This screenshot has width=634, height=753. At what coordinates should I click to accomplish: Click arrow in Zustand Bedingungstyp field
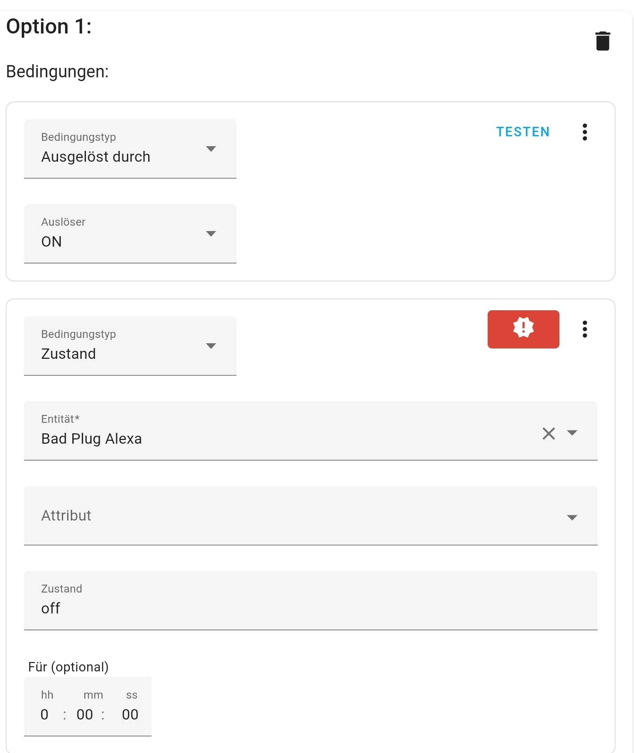tap(211, 346)
